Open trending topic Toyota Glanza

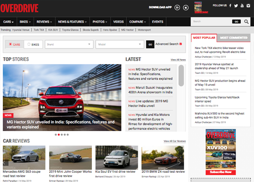coord(70,30)
